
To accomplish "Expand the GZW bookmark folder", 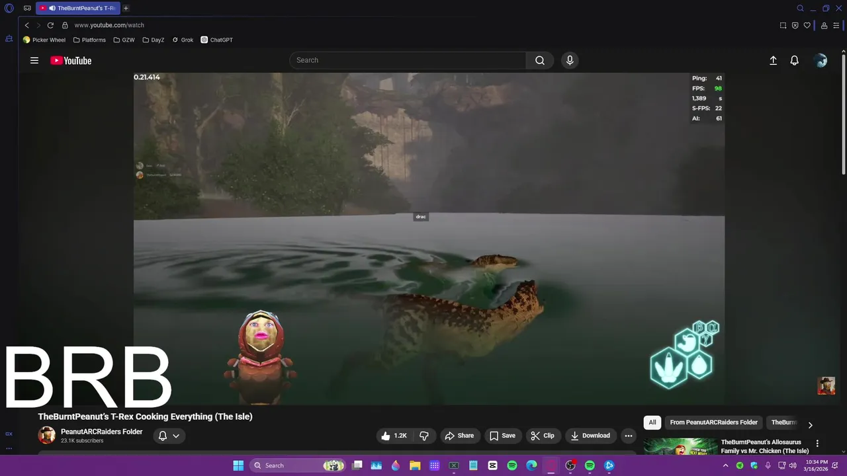I will 124,40.
